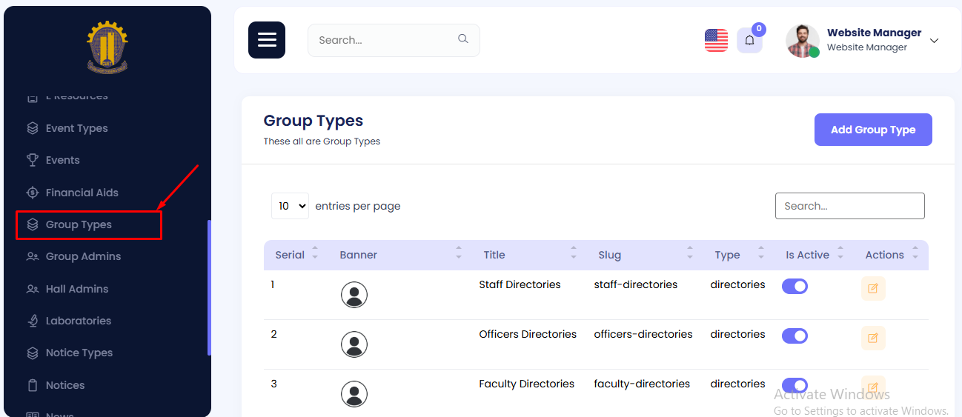Disable Officers Directories active switch
This screenshot has width=962, height=417.
795,336
